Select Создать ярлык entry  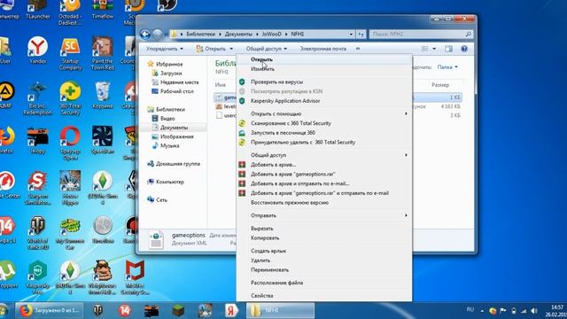coord(268,251)
